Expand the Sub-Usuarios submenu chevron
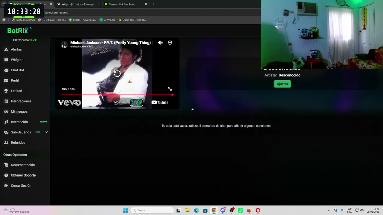Viewport: 383px width, 215px height. (46, 132)
